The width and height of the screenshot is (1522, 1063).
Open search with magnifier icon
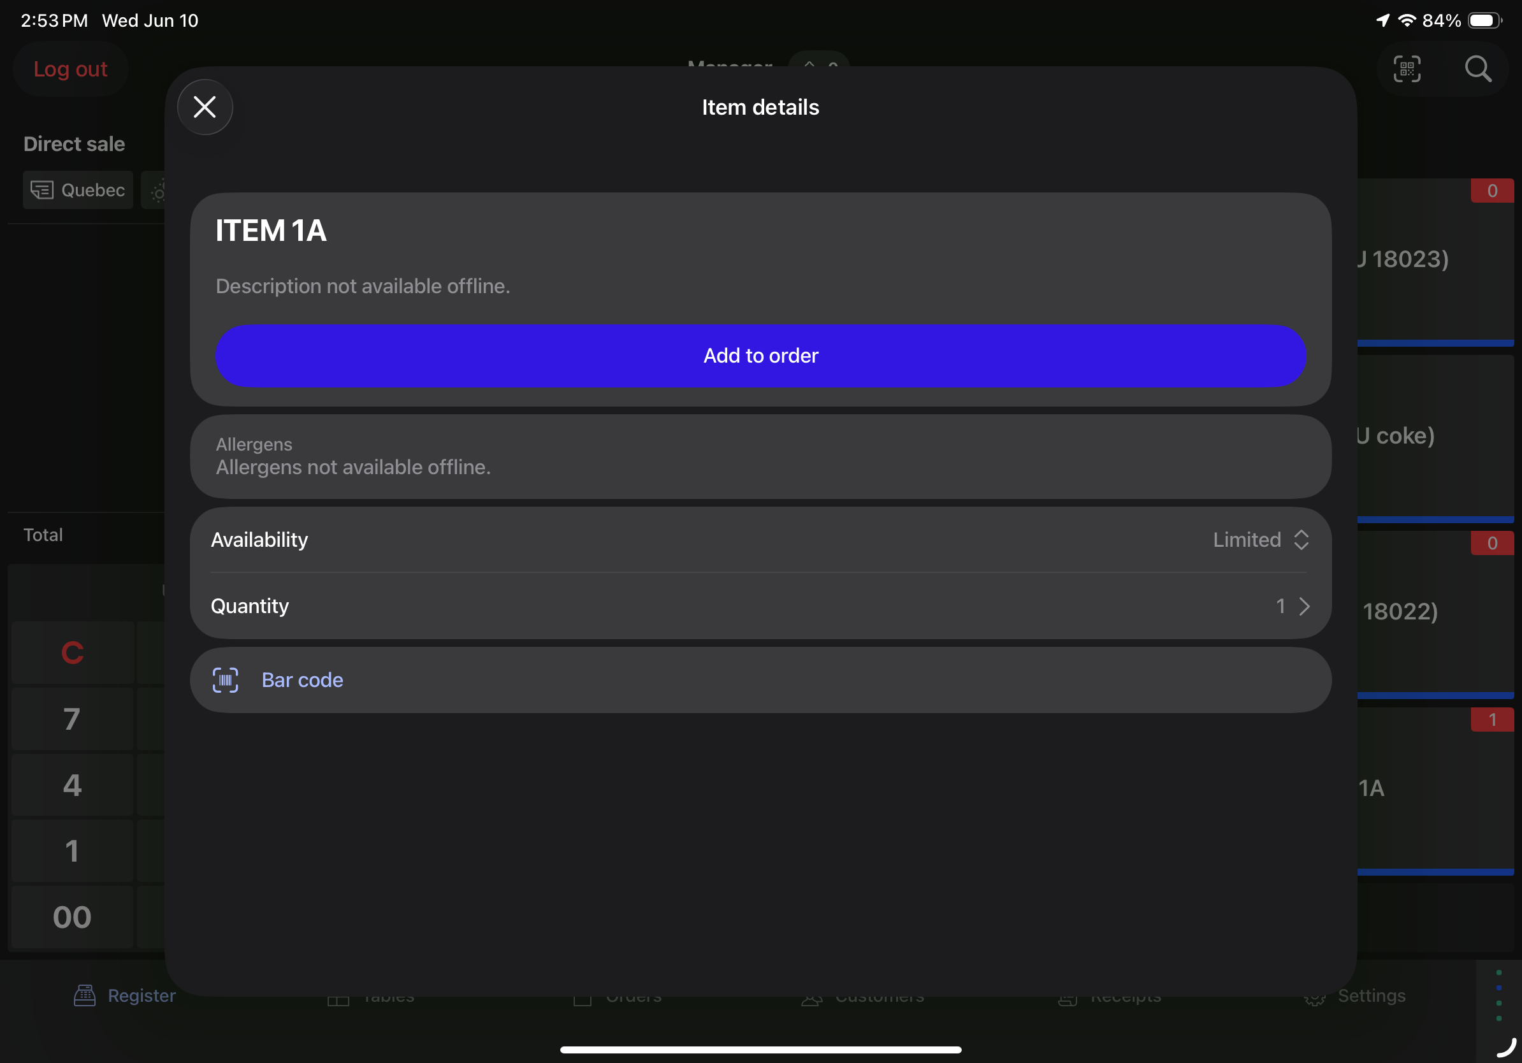point(1477,69)
